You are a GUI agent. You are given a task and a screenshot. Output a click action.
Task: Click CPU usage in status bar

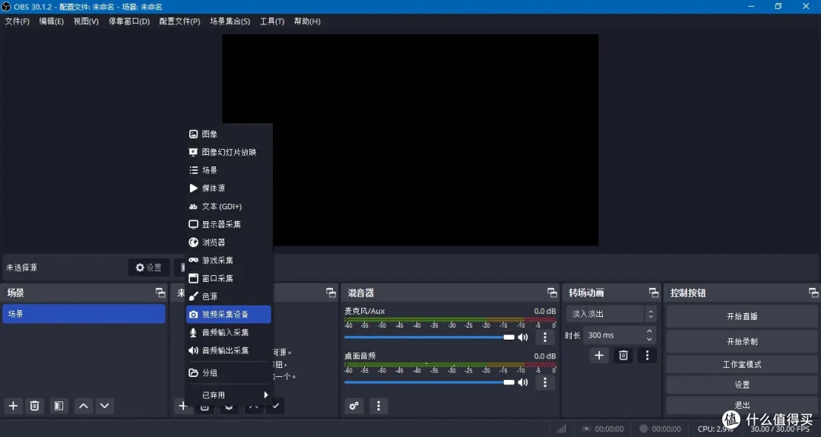[715, 429]
